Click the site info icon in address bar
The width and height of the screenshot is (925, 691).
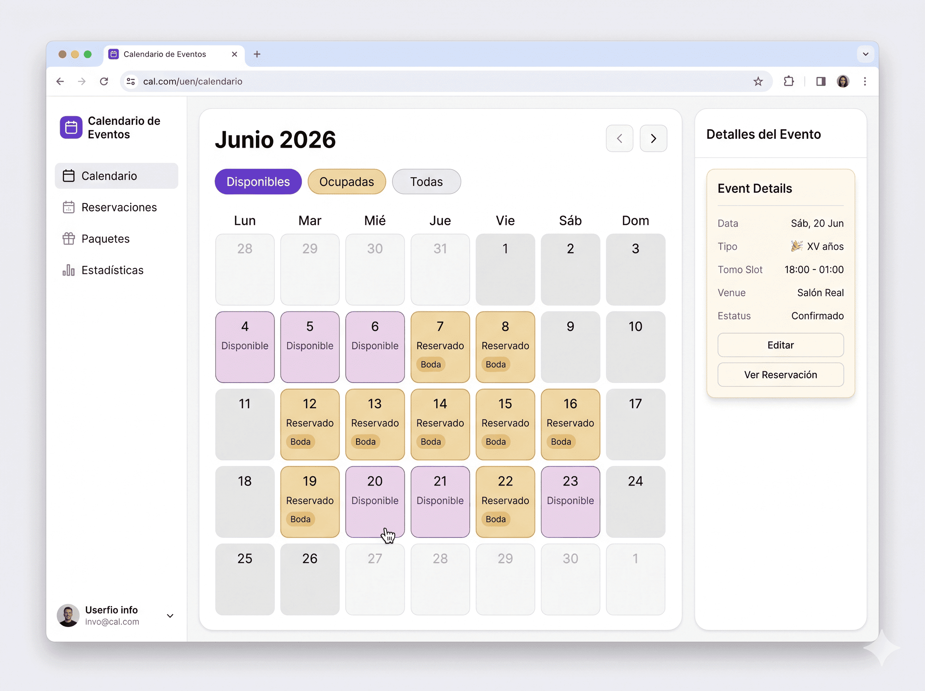(131, 81)
